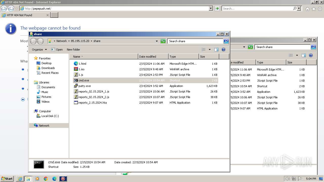
Task: Open Documents library in navigation pane
Action: (x=48, y=87)
